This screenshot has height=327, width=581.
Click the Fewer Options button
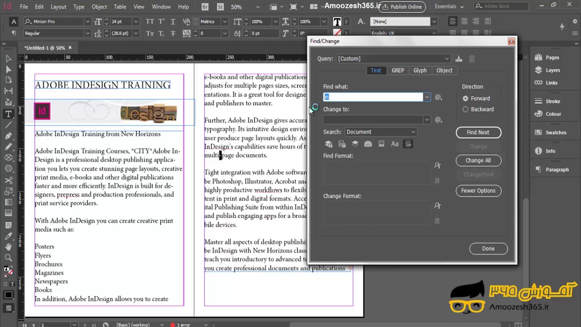click(478, 191)
